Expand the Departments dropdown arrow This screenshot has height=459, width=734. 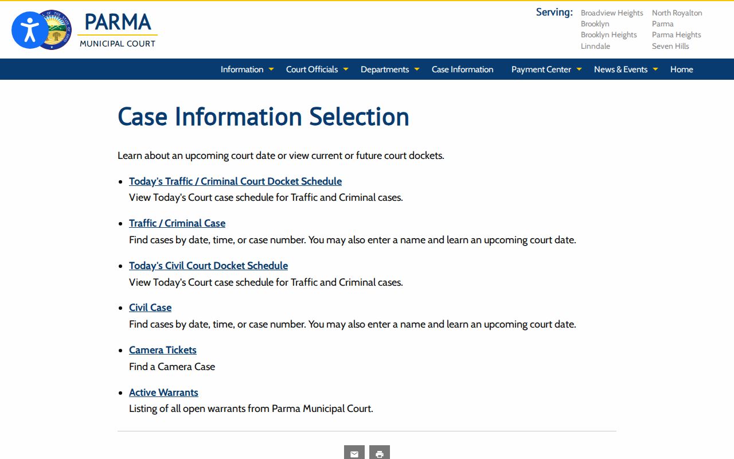pos(417,69)
